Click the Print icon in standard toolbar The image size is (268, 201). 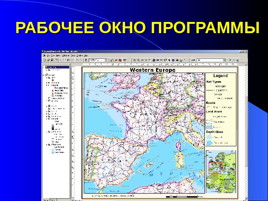[56, 60]
